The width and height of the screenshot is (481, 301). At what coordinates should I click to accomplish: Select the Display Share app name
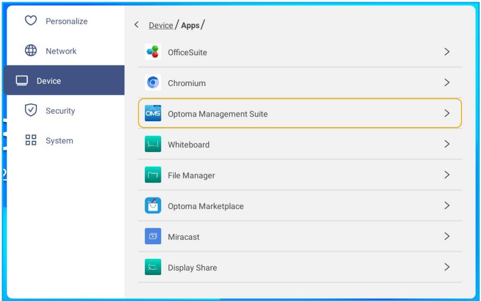(193, 267)
